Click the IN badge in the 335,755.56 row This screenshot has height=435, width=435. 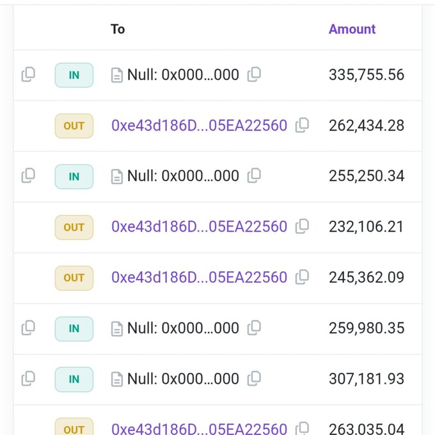[x=74, y=75]
